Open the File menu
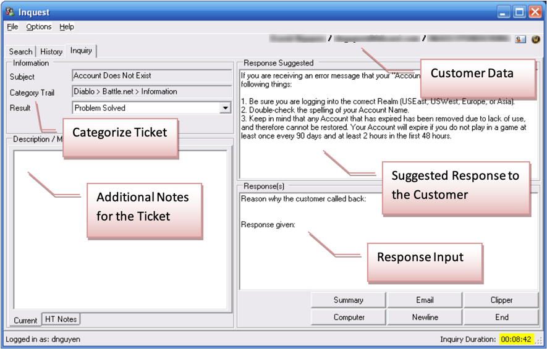This screenshot has width=547, height=349. (x=12, y=27)
